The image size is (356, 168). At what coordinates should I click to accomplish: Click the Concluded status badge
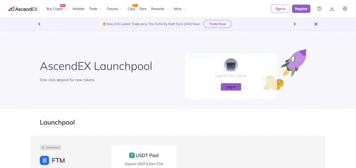click(x=51, y=148)
